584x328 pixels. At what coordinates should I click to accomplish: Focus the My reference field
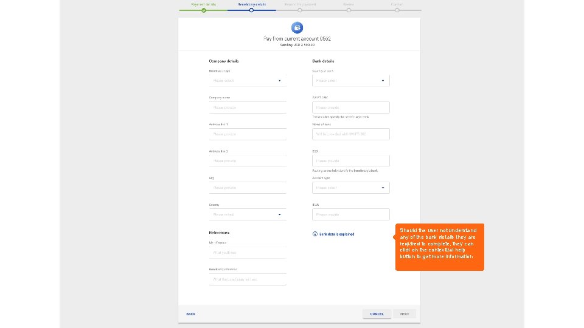[x=248, y=253]
